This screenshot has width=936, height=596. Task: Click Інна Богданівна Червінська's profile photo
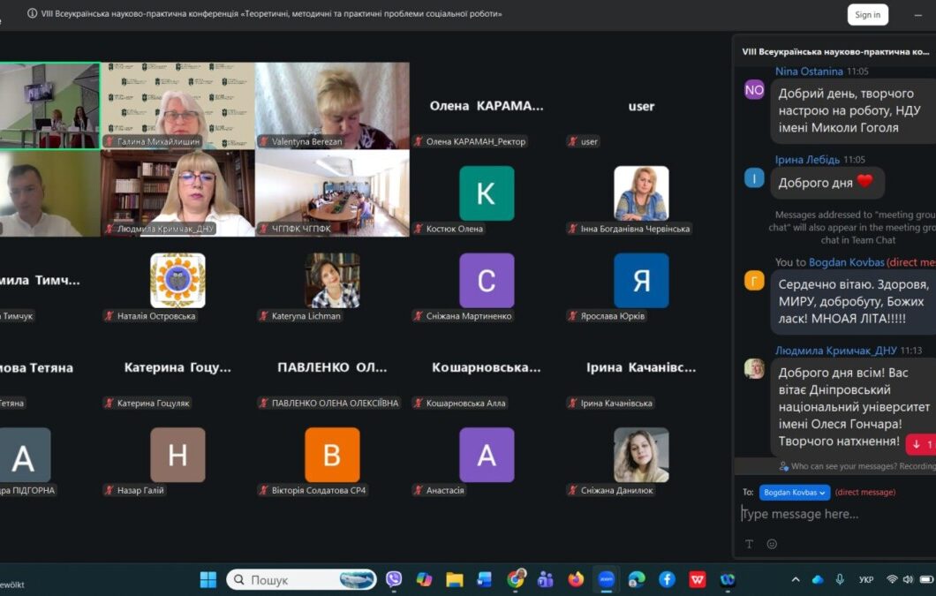click(641, 193)
